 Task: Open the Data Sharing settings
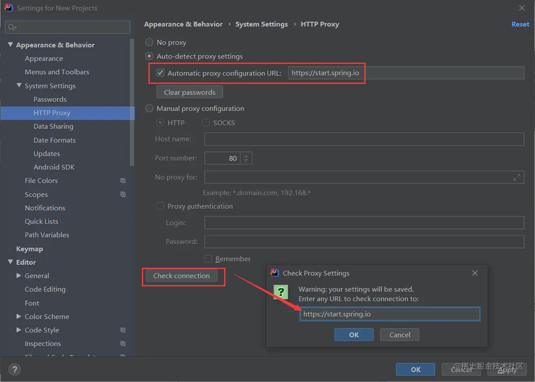(54, 126)
